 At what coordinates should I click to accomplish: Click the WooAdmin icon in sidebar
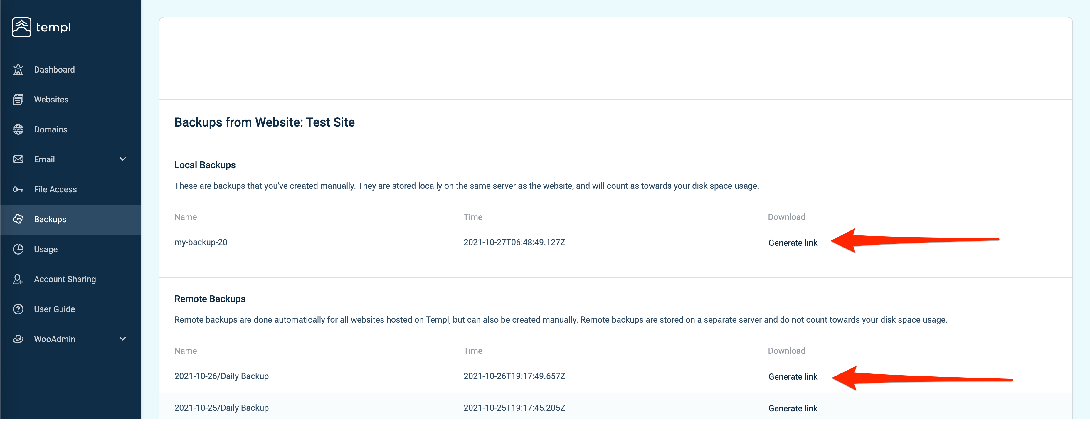pyautogui.click(x=18, y=339)
